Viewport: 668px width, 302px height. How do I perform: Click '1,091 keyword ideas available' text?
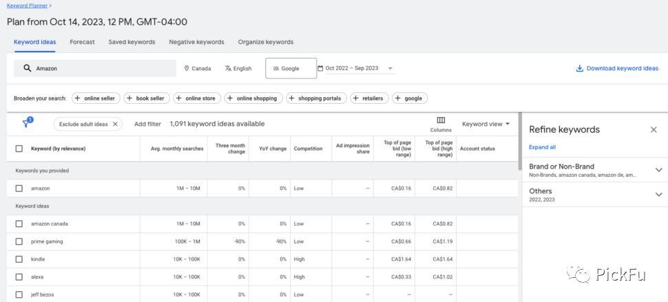pos(217,124)
